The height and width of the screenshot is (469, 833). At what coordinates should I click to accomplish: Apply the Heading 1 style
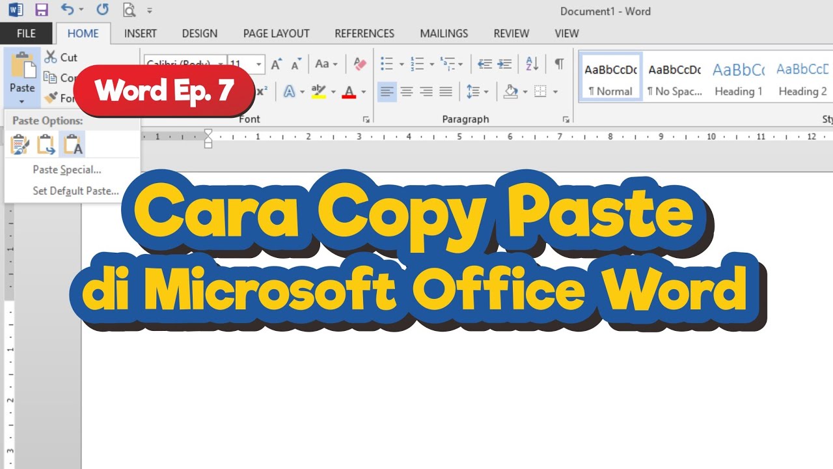click(x=739, y=78)
